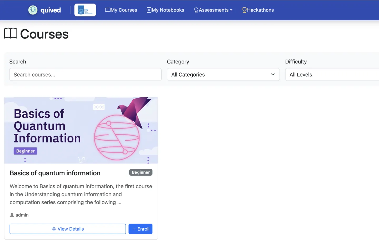379x243 pixels.
Task: Click the award icon beside Assessments
Action: [196, 10]
